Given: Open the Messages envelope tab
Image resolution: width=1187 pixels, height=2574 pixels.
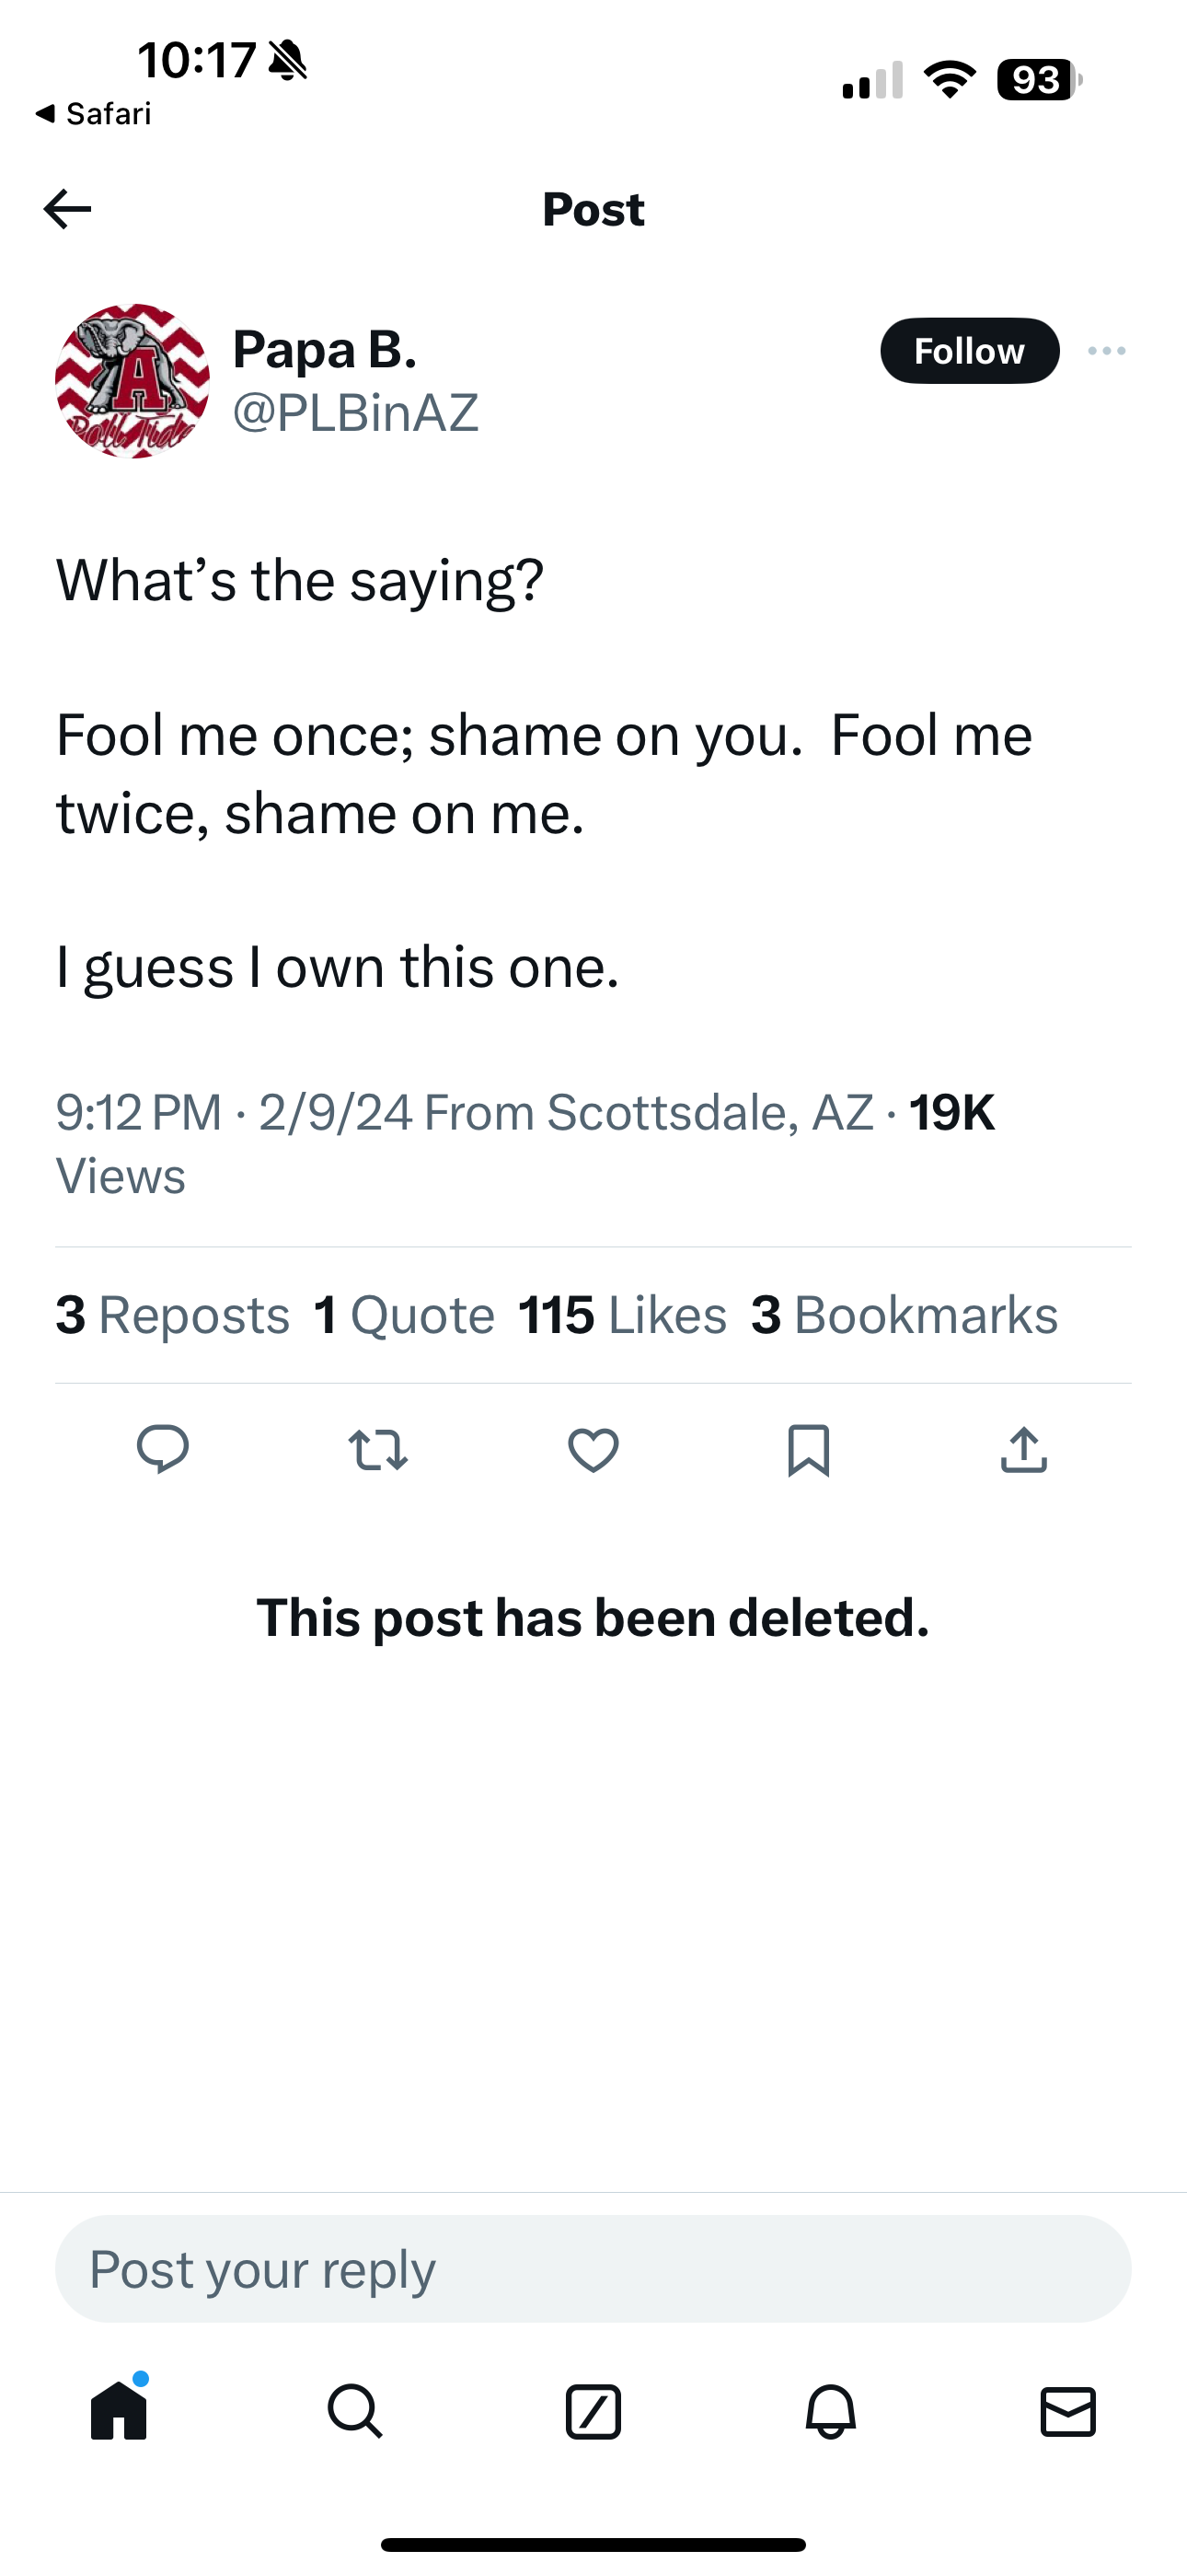Looking at the screenshot, I should (x=1068, y=2411).
